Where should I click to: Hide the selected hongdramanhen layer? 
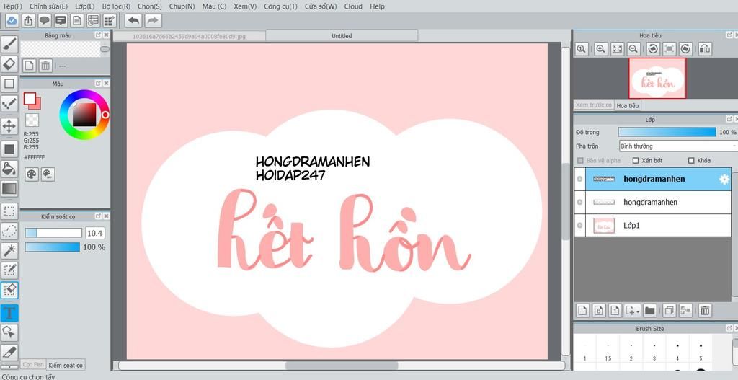[579, 179]
